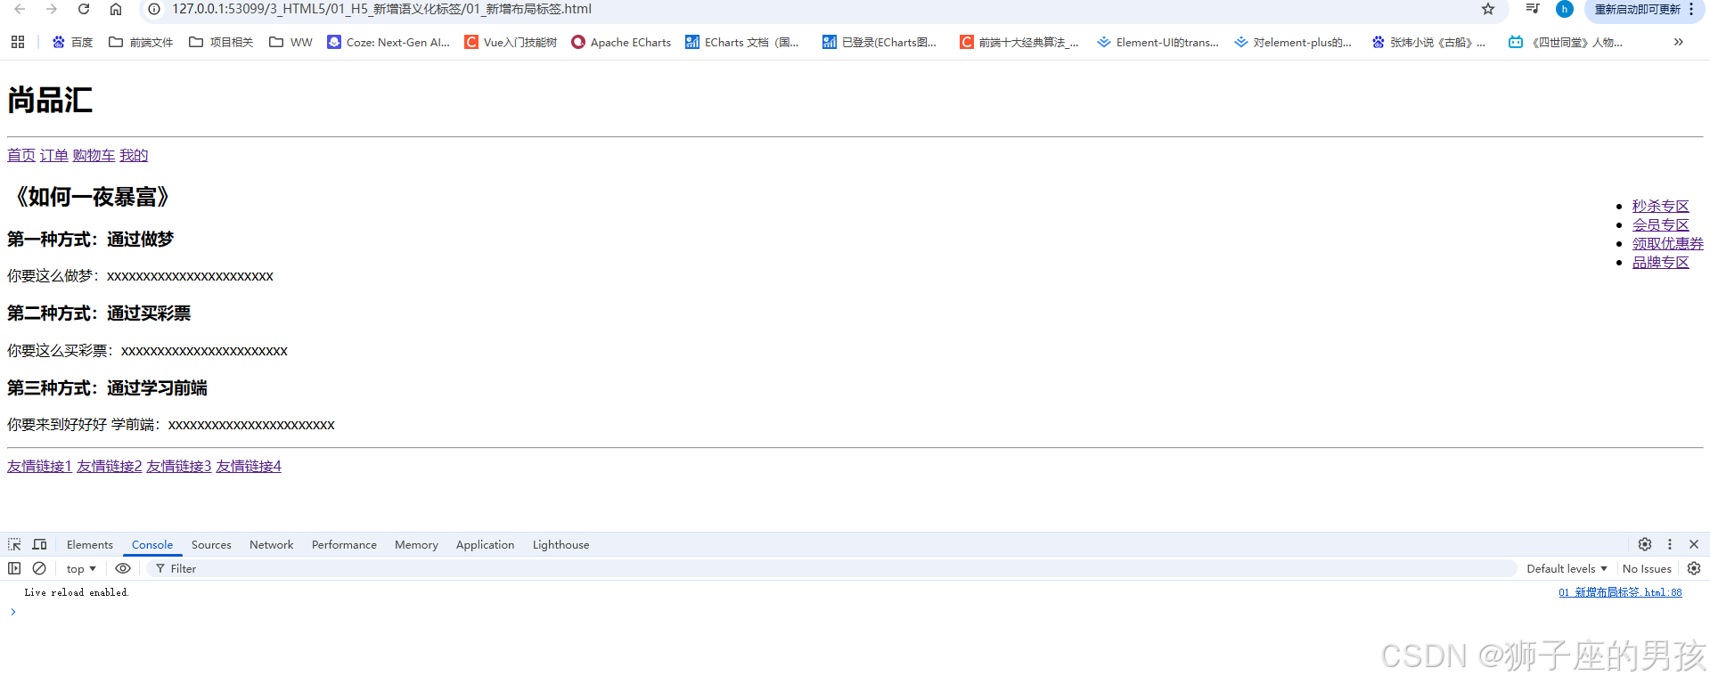Switch to the Lighthouse tab

click(560, 544)
